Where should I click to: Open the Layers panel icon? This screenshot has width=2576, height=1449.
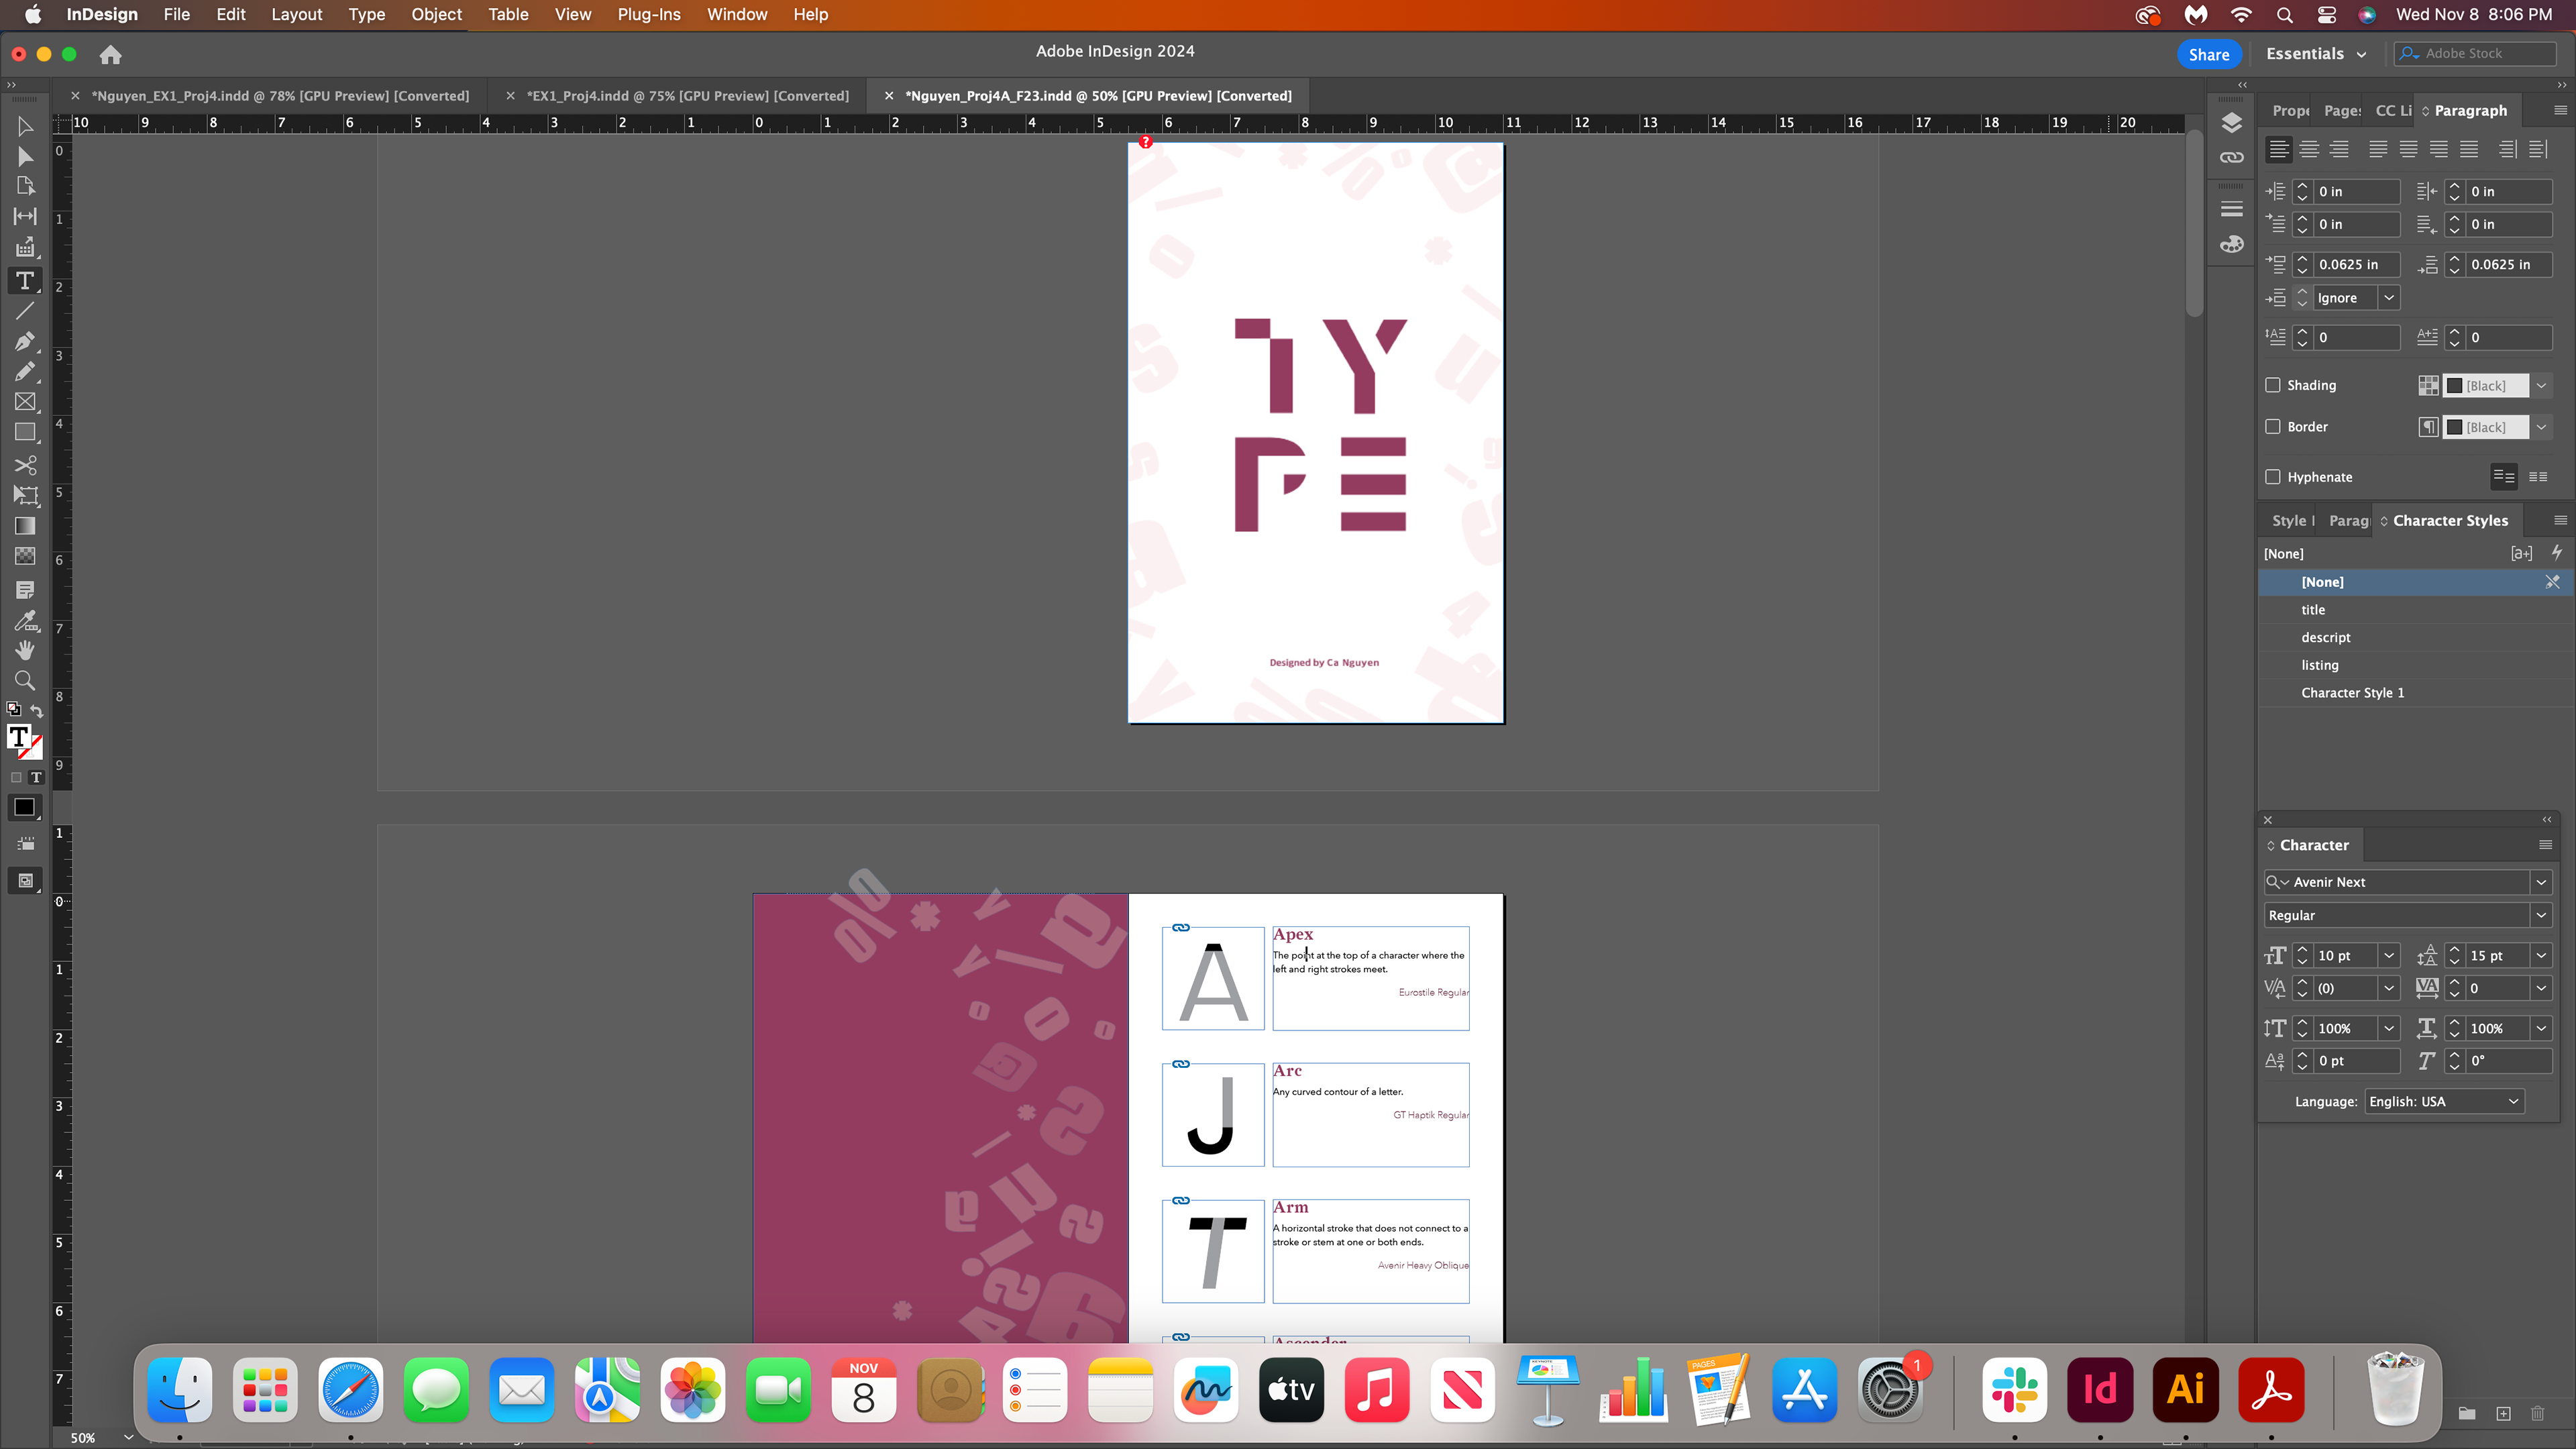pyautogui.click(x=2232, y=123)
